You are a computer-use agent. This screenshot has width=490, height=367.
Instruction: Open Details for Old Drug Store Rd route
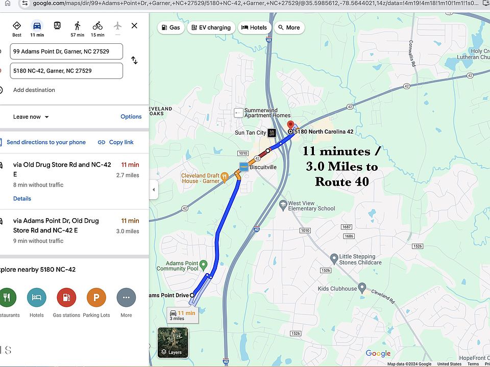point(22,199)
